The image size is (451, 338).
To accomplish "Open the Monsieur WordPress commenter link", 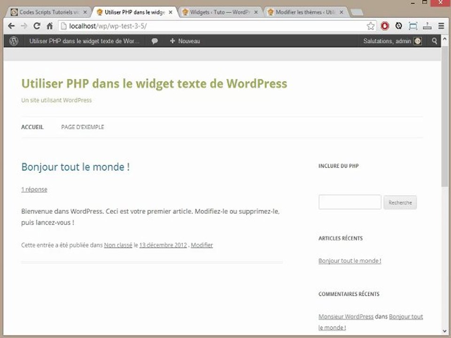I will tap(346, 316).
